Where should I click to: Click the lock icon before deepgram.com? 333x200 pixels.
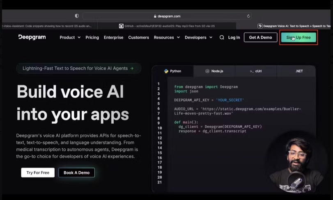[x=155, y=16]
